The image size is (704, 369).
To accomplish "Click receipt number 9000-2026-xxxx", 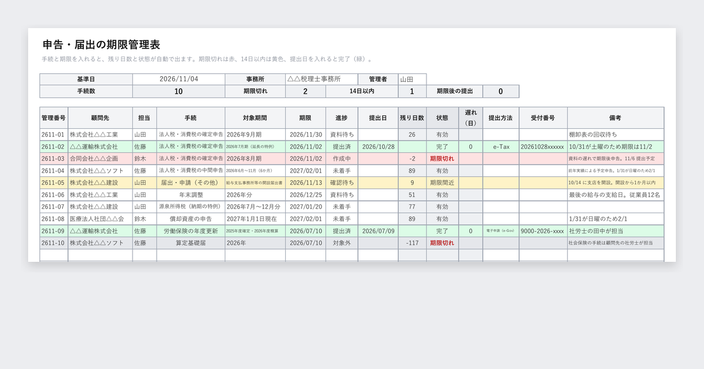I will [x=543, y=231].
